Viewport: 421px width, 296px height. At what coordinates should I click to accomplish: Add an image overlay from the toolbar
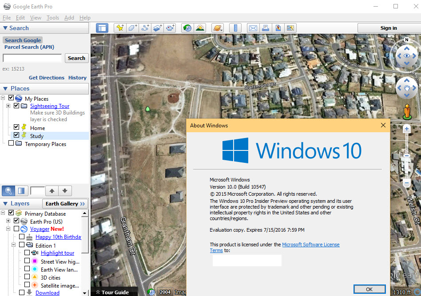pyautogui.click(x=158, y=28)
